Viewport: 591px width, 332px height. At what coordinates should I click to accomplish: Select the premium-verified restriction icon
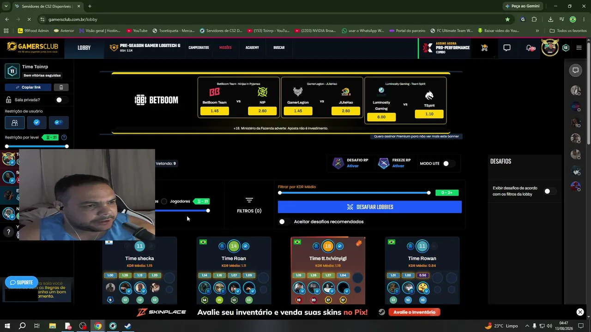click(59, 123)
